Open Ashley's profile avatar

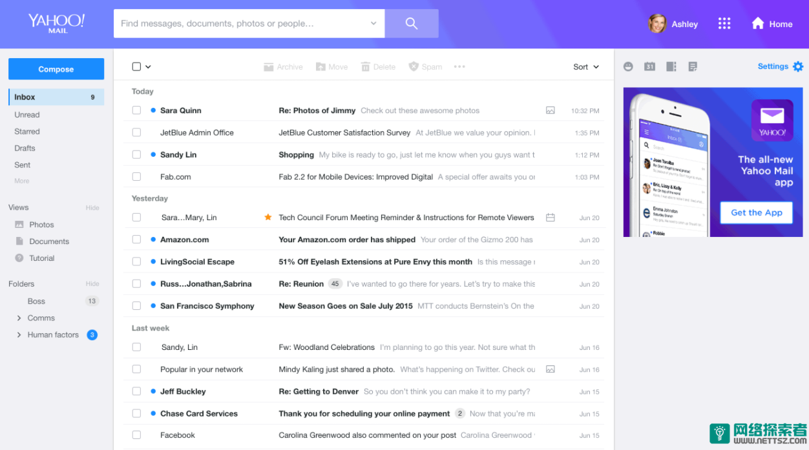657,23
